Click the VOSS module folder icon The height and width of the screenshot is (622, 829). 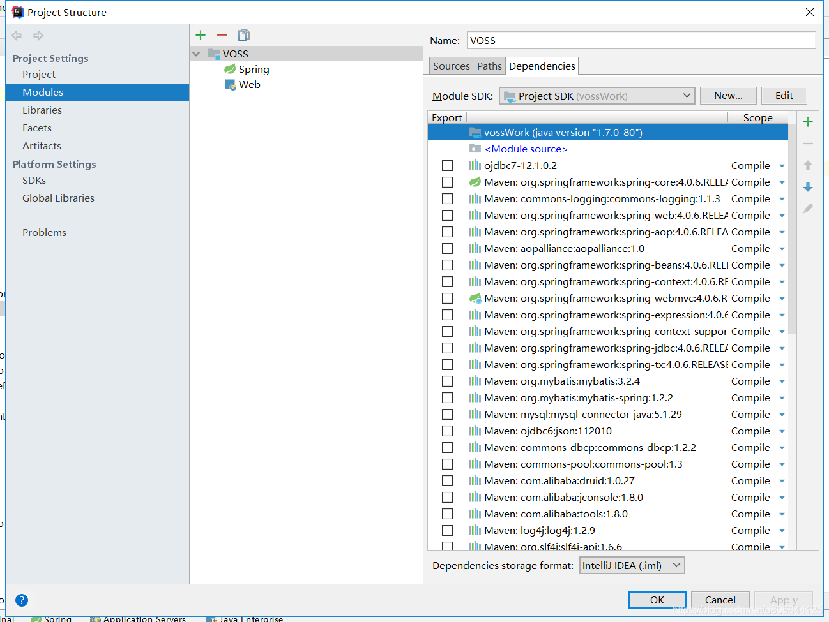214,54
